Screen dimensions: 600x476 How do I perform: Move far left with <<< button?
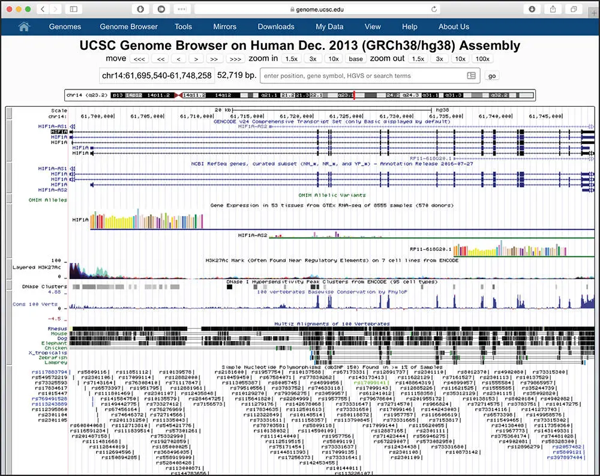pos(139,59)
